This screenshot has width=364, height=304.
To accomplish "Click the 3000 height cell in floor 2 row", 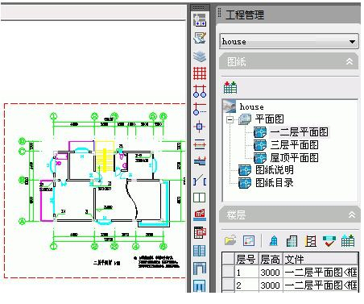I will [x=271, y=285].
